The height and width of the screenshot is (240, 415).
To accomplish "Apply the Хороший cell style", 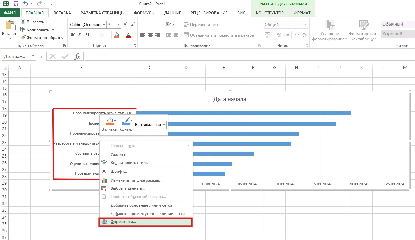I will point(398,34).
